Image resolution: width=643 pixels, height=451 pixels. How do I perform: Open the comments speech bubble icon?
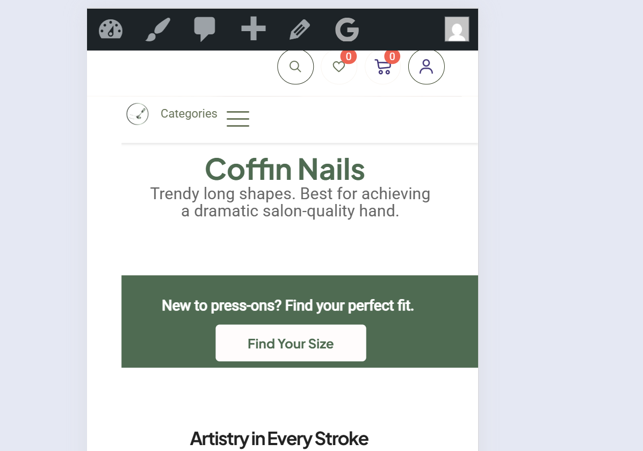(205, 30)
